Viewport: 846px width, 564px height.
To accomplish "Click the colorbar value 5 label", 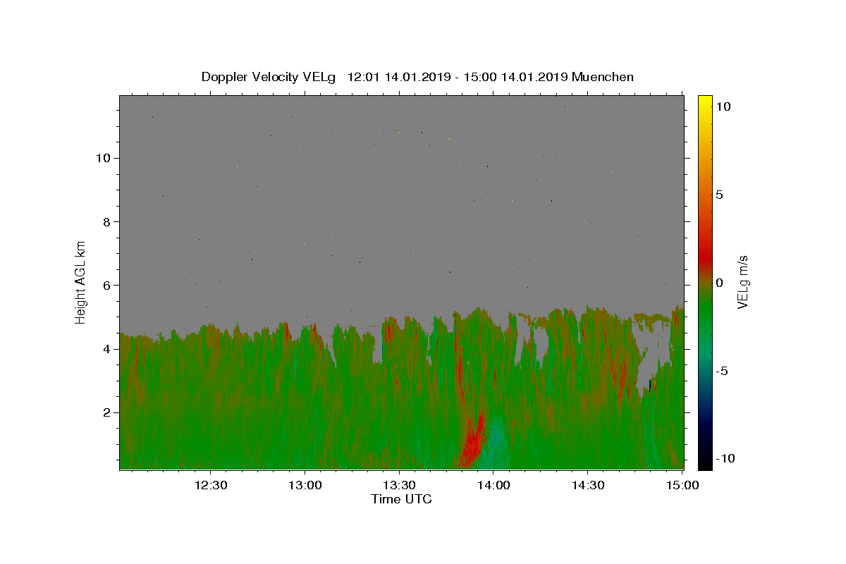I will pos(719,195).
